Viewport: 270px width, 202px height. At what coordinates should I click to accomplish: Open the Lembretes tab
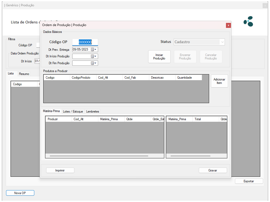point(93,112)
